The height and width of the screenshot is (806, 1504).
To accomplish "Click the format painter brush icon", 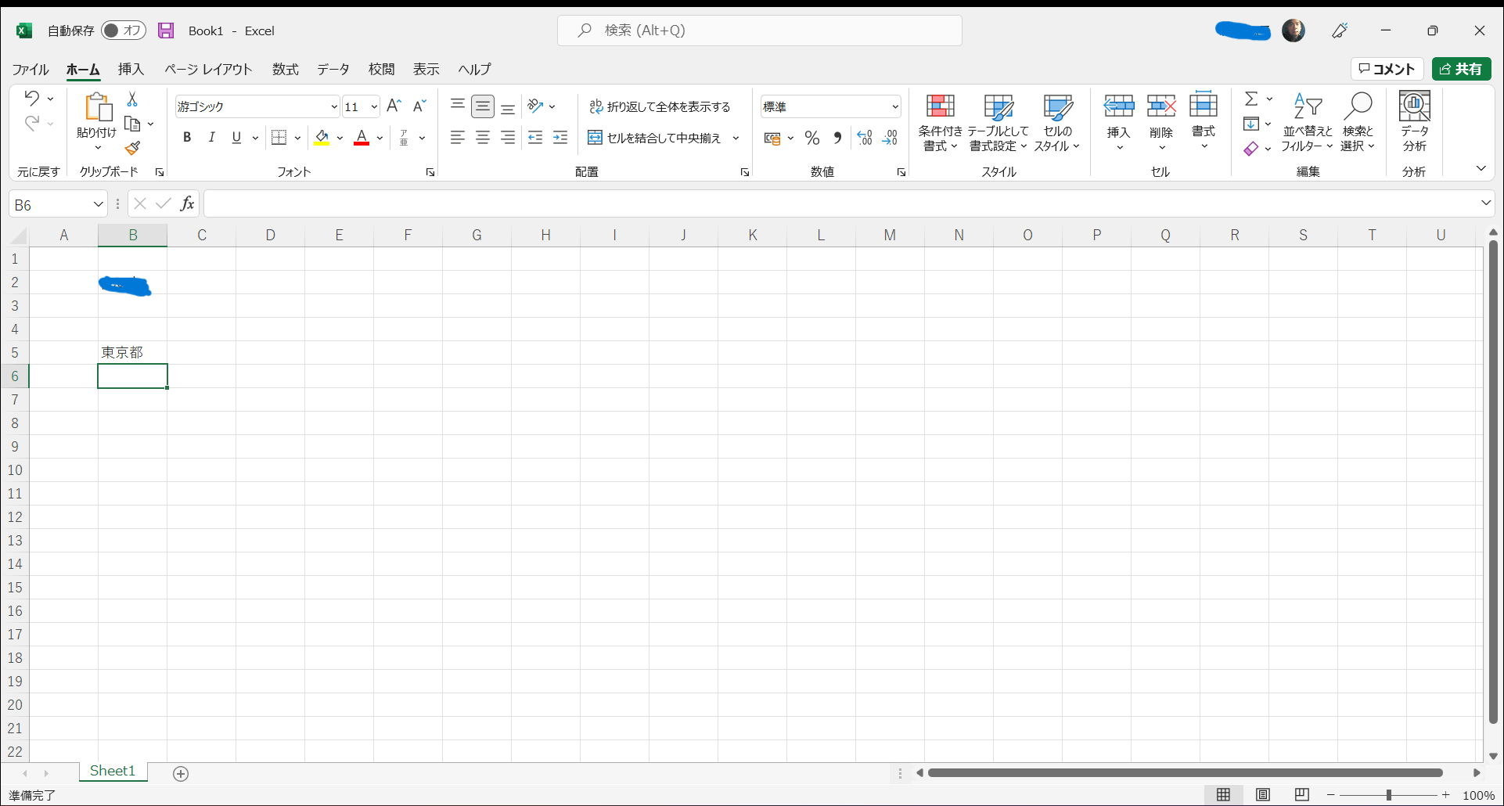I will pyautogui.click(x=132, y=148).
